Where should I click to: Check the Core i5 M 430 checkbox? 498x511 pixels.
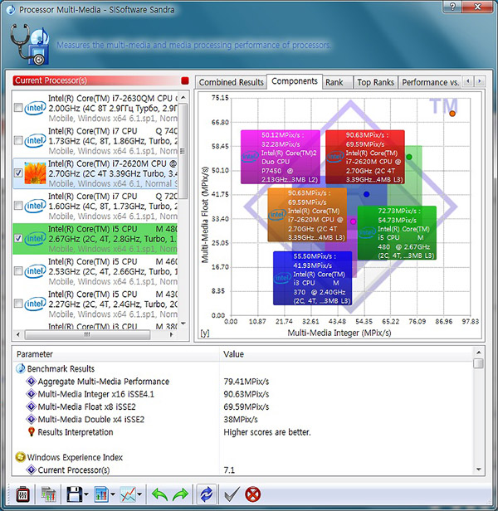(18, 304)
